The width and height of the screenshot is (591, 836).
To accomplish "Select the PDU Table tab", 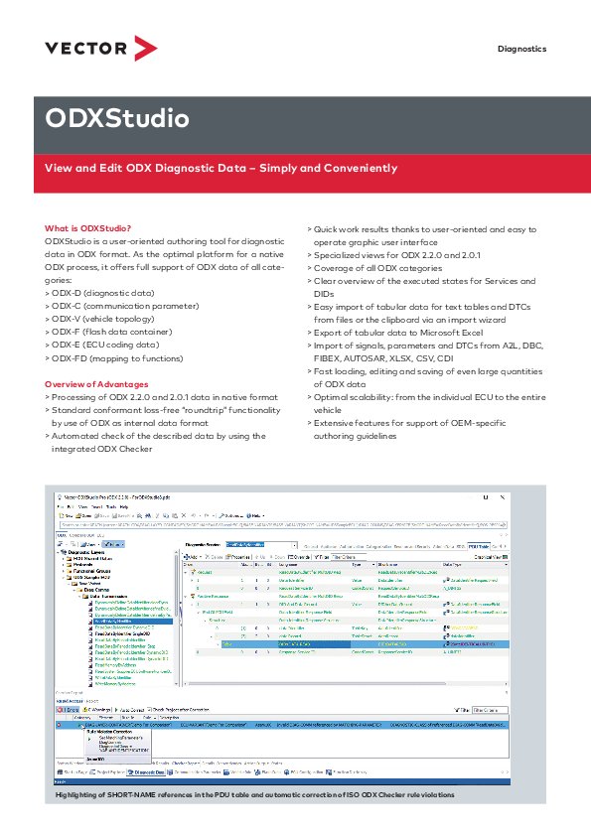I will coord(479,546).
